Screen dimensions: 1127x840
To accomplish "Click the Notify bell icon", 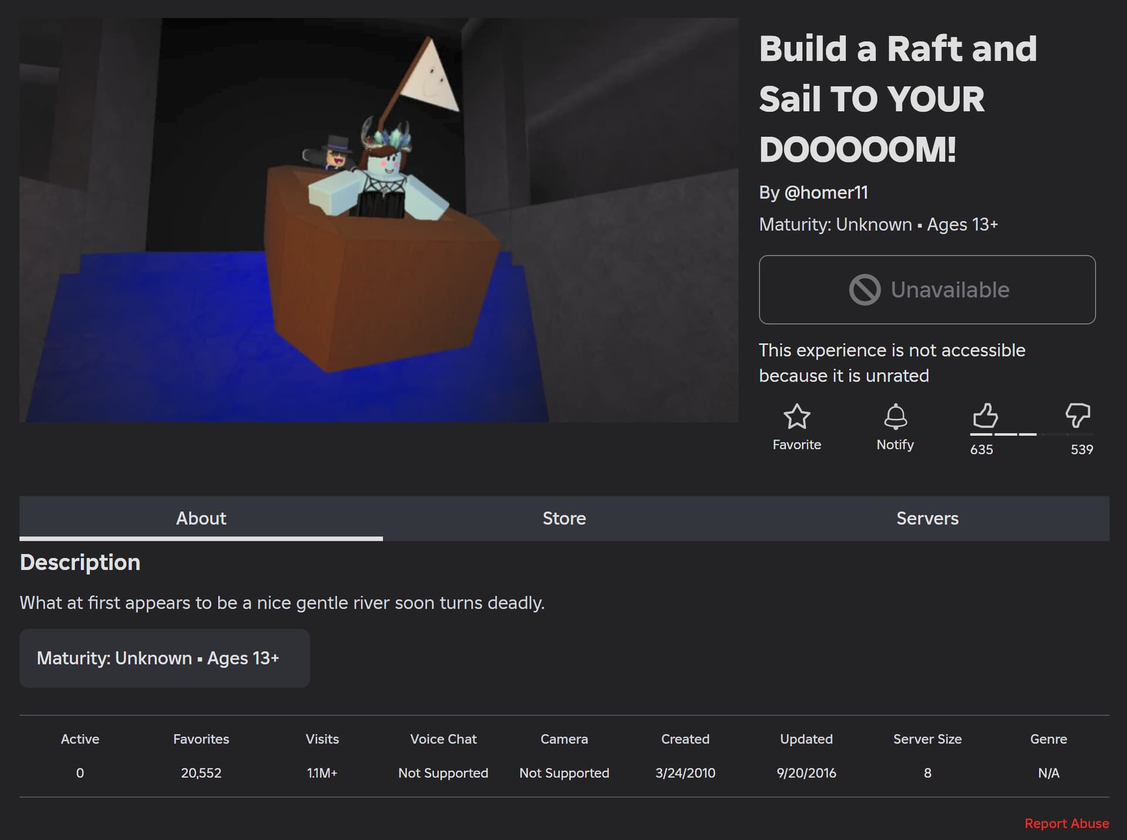I will [895, 416].
